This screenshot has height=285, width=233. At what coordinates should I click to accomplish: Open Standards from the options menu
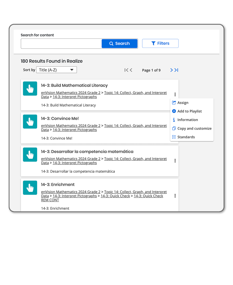coord(186,137)
